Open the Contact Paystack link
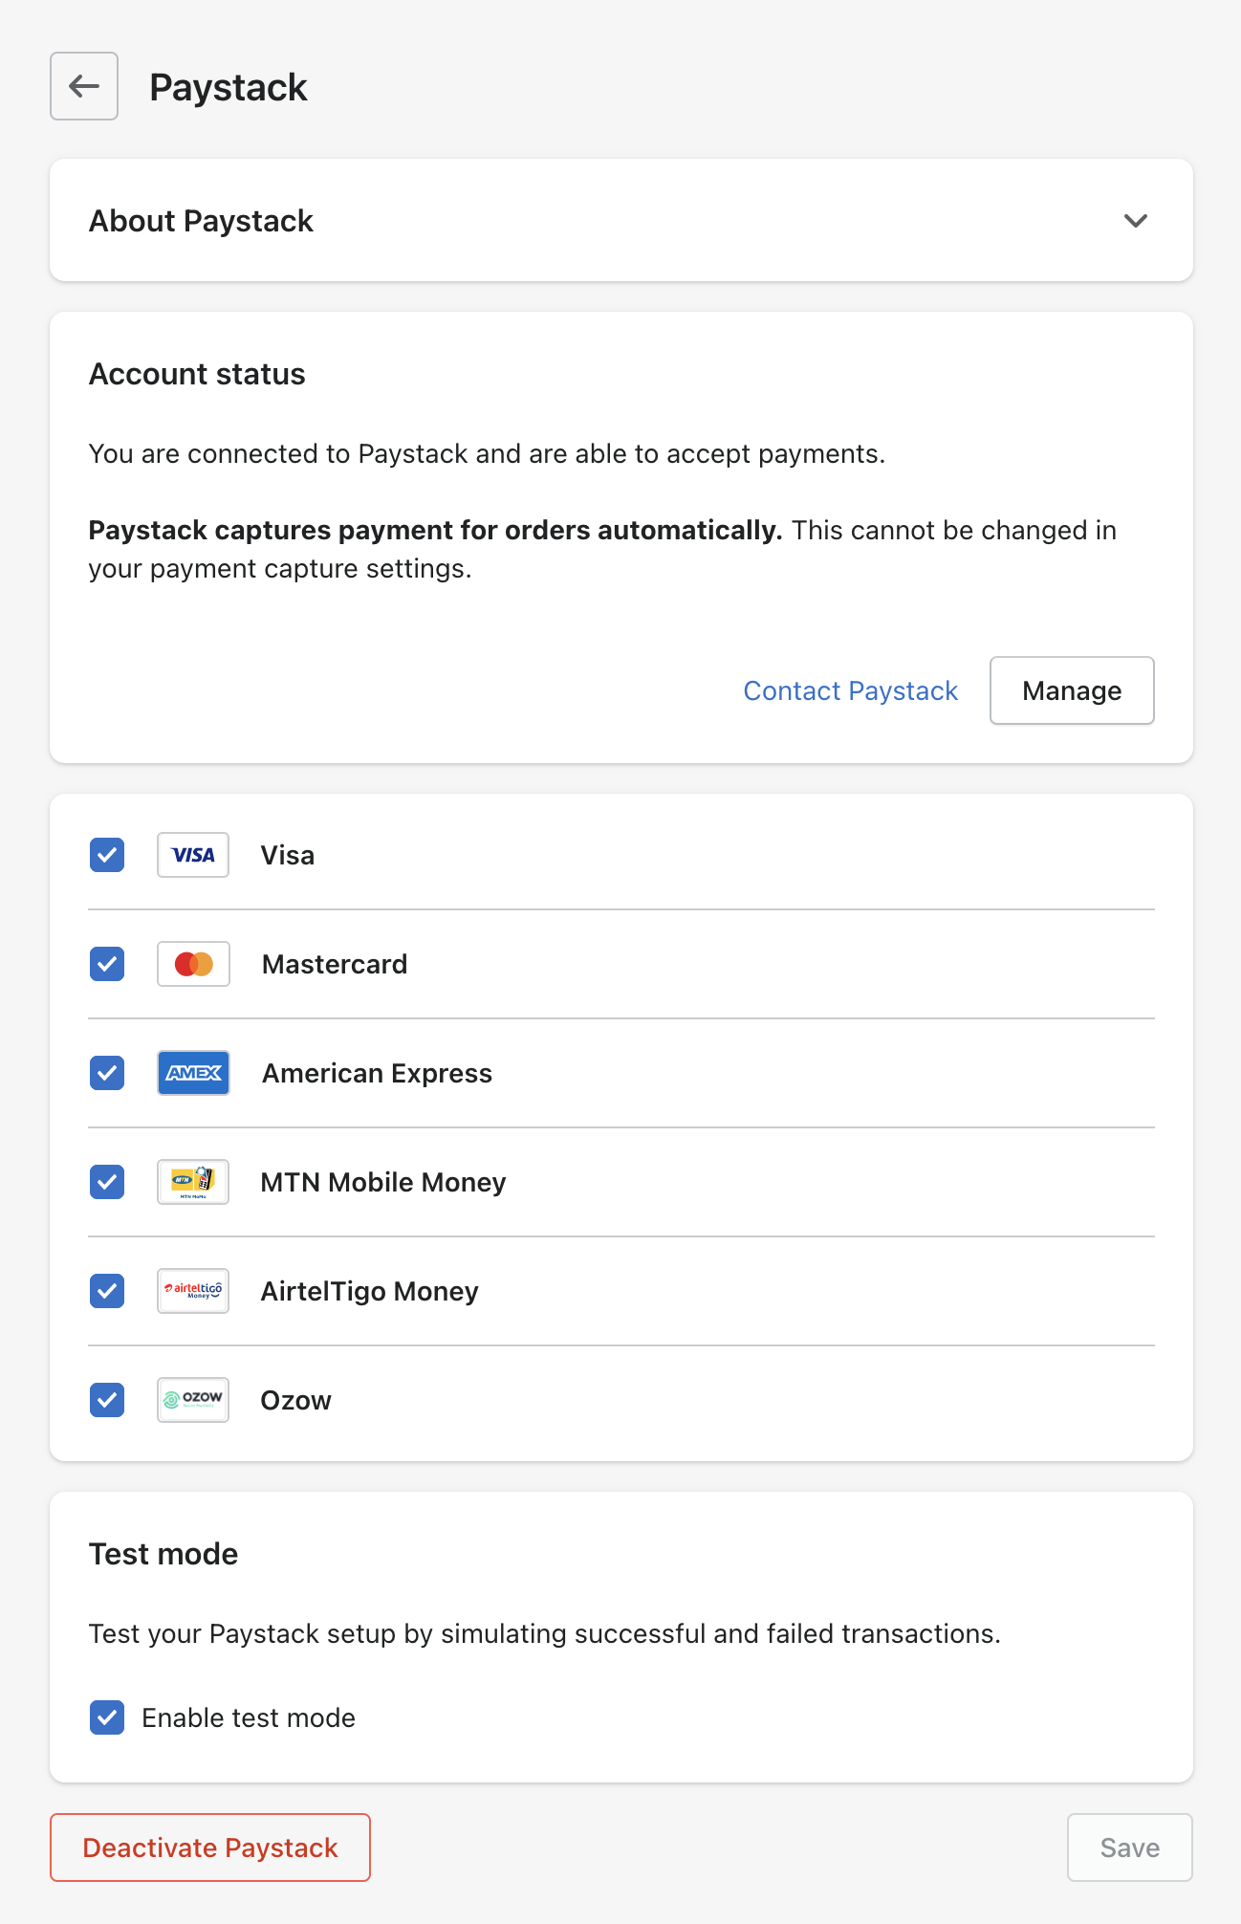Viewport: 1241px width, 1924px height. click(850, 690)
